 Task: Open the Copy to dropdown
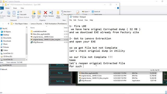39,15
